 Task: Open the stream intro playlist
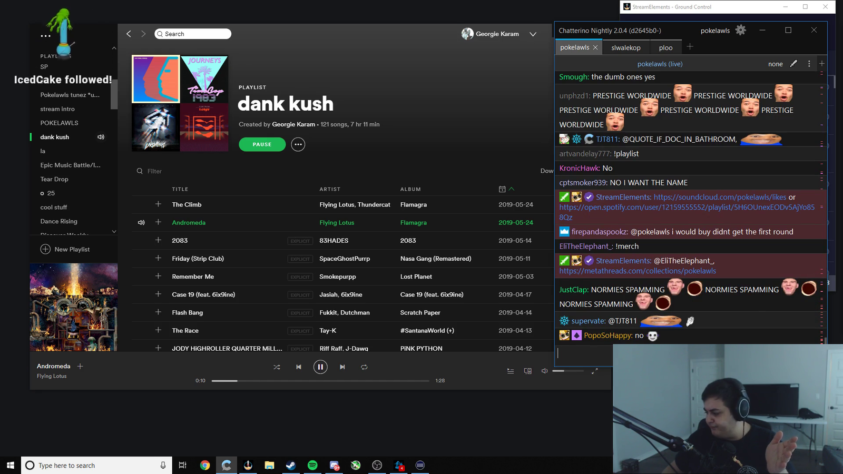(57, 109)
